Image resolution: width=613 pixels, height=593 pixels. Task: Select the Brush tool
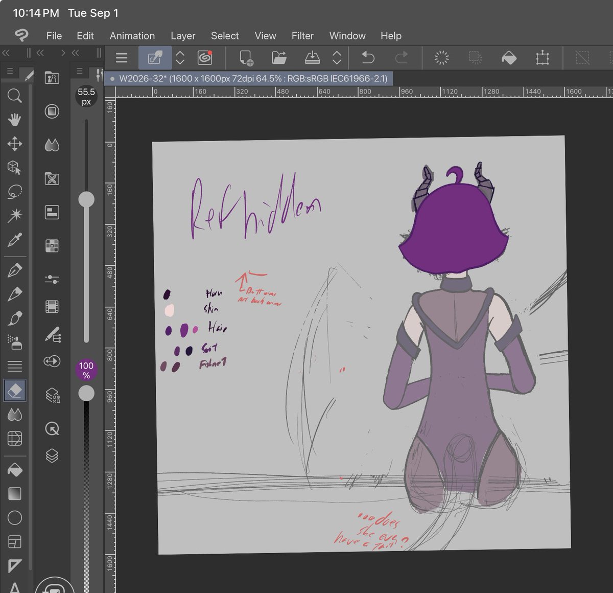(x=15, y=318)
